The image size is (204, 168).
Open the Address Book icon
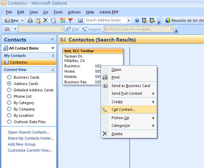(x=80, y=20)
